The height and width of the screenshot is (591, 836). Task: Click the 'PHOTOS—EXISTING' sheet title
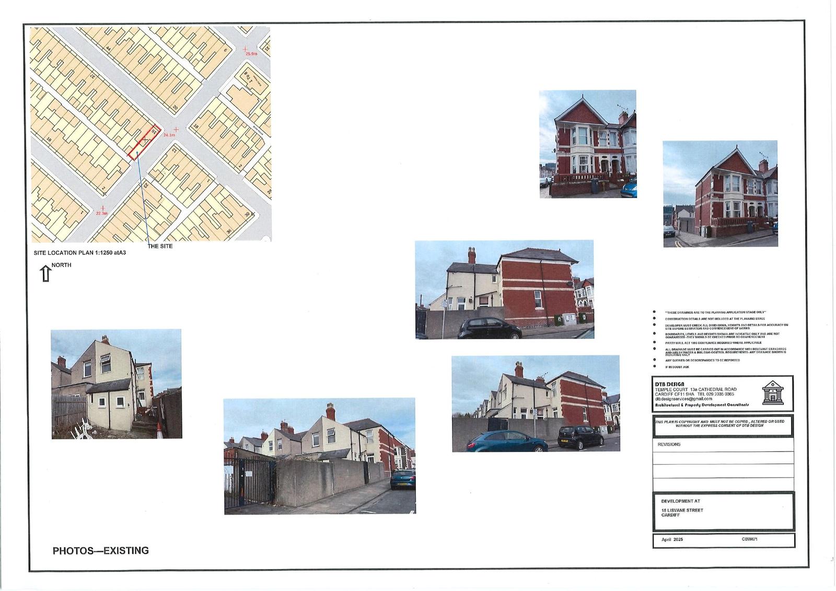[x=101, y=551]
